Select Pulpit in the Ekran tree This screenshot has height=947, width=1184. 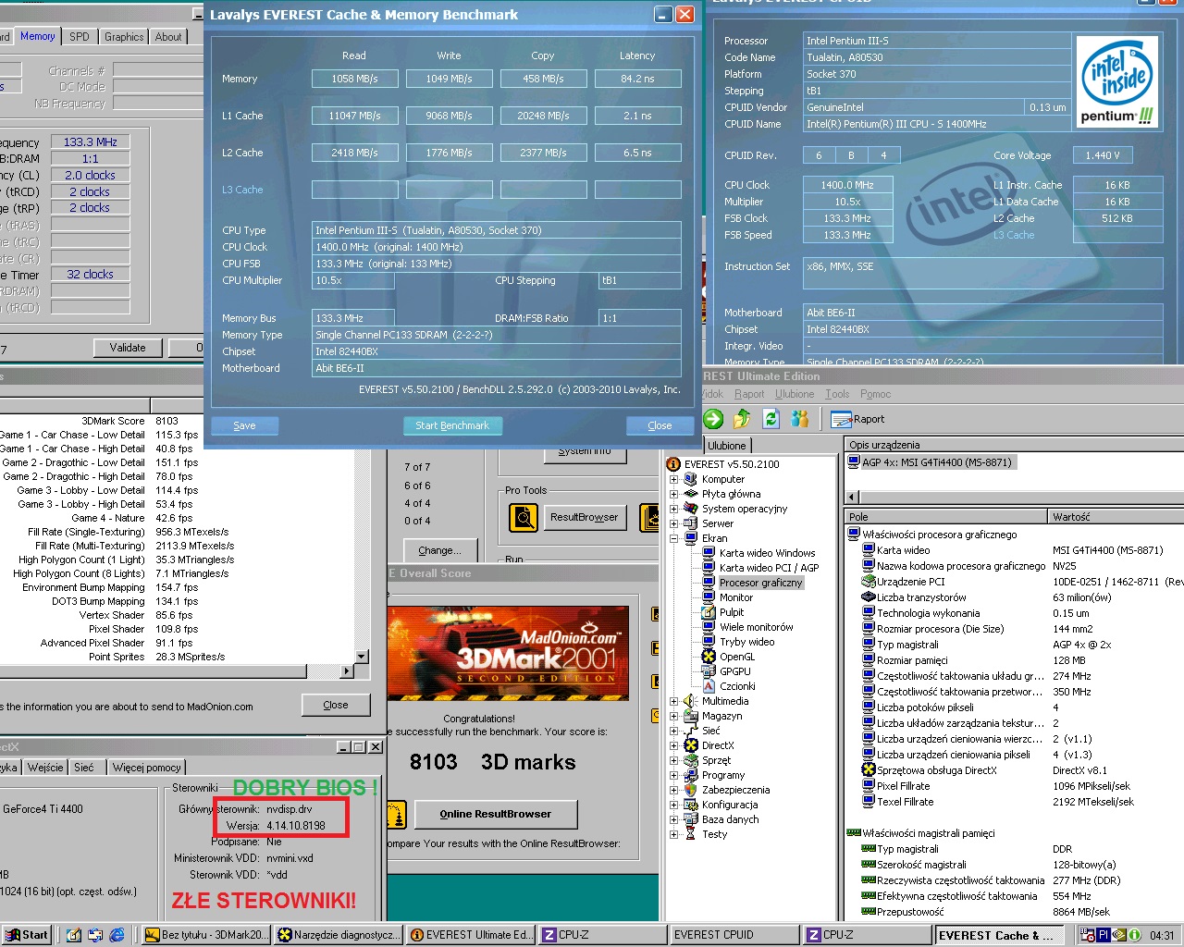[732, 612]
